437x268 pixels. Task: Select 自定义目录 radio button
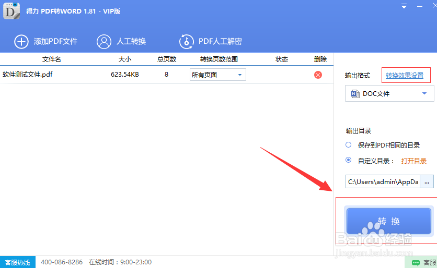348,160
